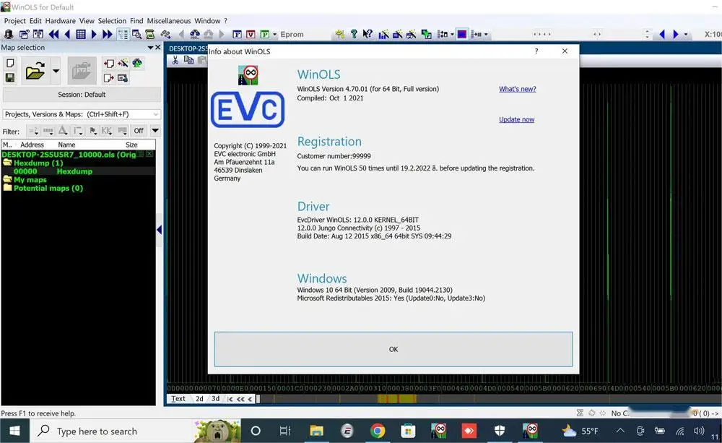This screenshot has width=722, height=443.
Task: Switch to the Text view tab
Action: pos(178,399)
